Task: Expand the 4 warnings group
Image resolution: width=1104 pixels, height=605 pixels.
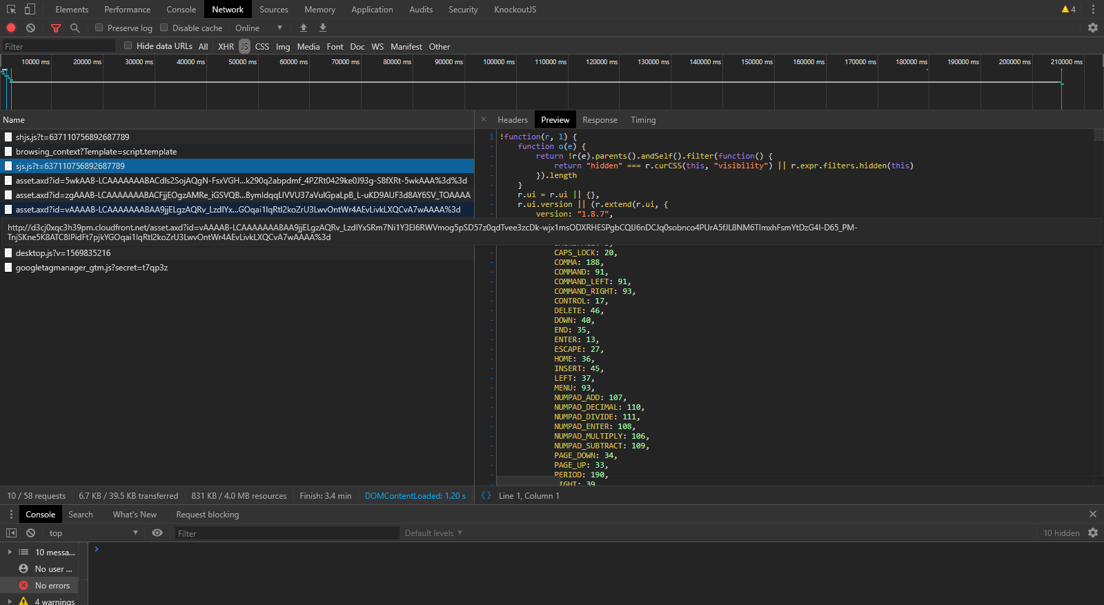Action: (x=10, y=602)
